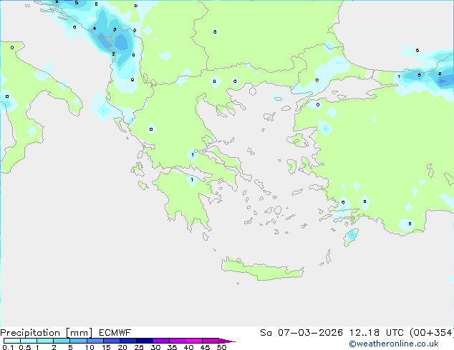This screenshot has height=350, width=454.
Task: Click the 0.1 mm legend color swatch
Action: coord(12,341)
